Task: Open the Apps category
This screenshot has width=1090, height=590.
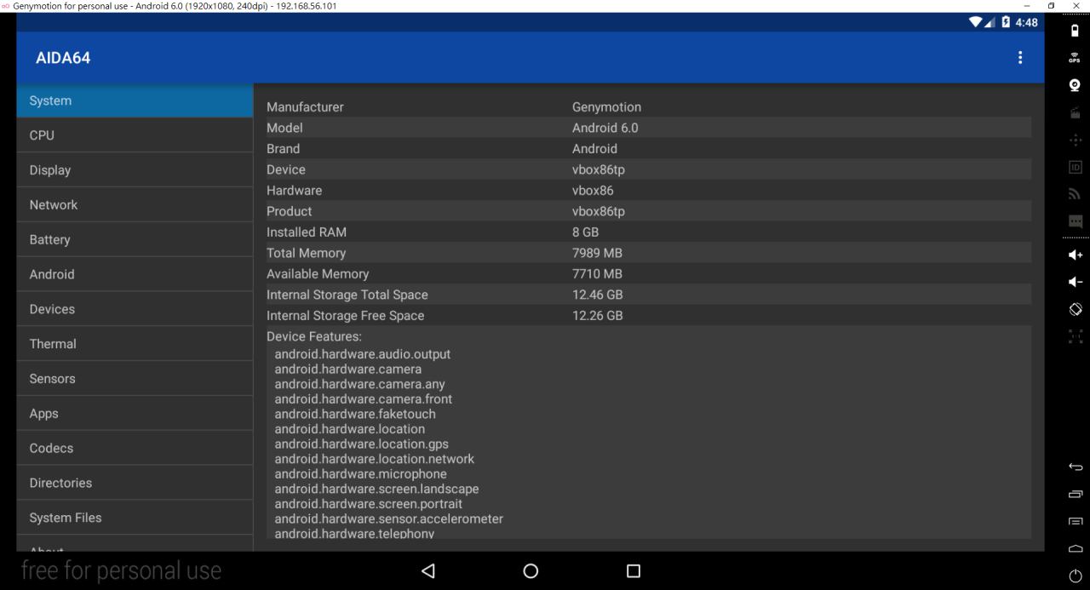Action: click(x=135, y=414)
